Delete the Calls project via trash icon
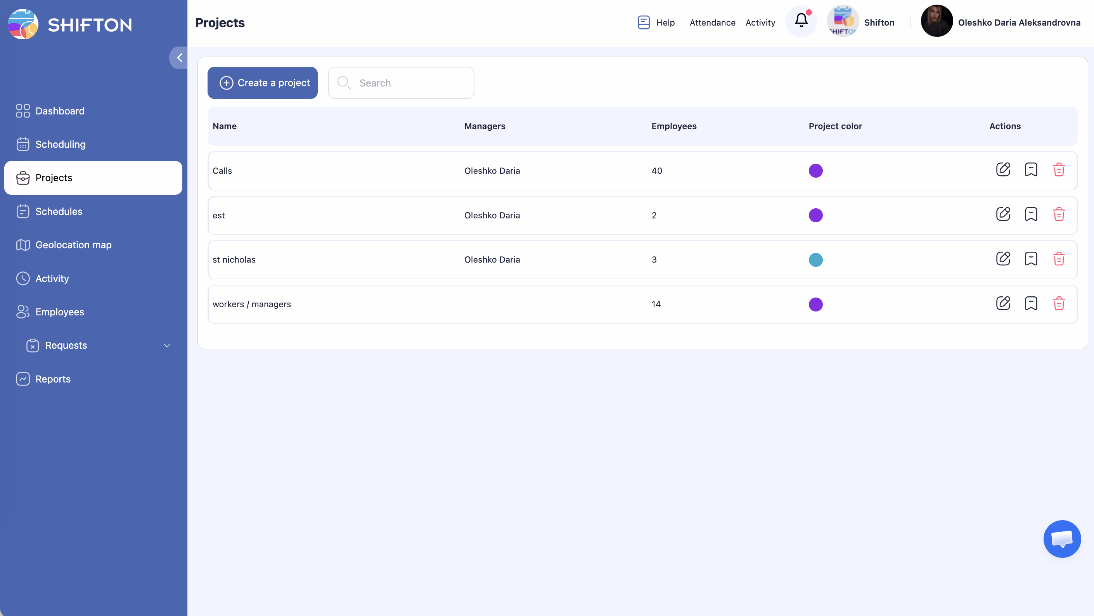This screenshot has width=1094, height=616. pyautogui.click(x=1059, y=170)
